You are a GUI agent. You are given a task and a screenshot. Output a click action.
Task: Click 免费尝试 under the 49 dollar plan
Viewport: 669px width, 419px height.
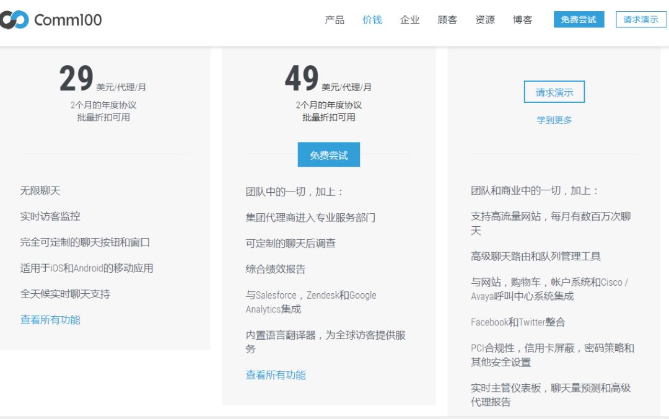[x=328, y=155]
